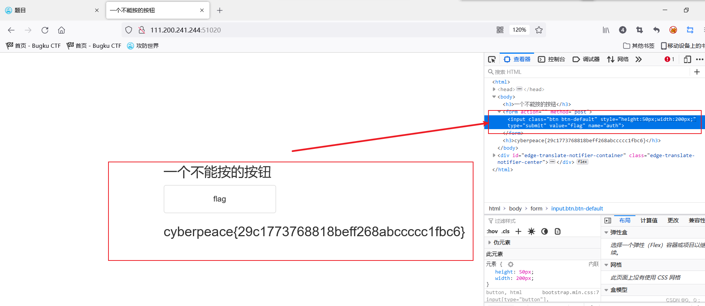Open the 其他书签 folder

point(639,46)
